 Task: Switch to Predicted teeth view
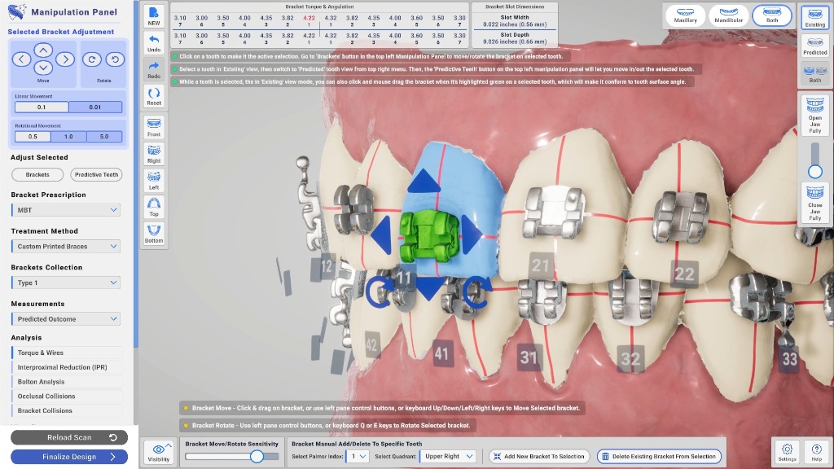pyautogui.click(x=815, y=47)
